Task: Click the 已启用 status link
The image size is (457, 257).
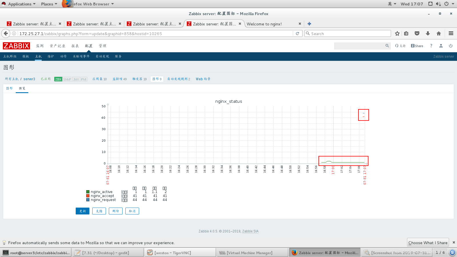Action: pyautogui.click(x=46, y=79)
